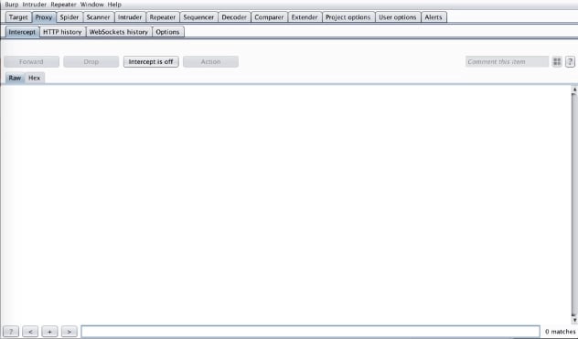
Task: Open the Scanner tab
Action: click(98, 17)
